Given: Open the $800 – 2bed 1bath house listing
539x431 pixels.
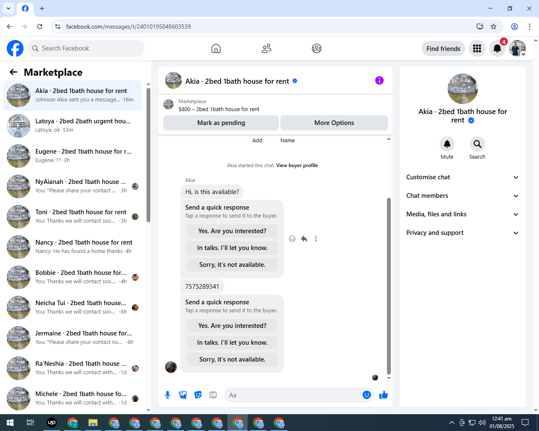Looking at the screenshot, I should (219, 109).
